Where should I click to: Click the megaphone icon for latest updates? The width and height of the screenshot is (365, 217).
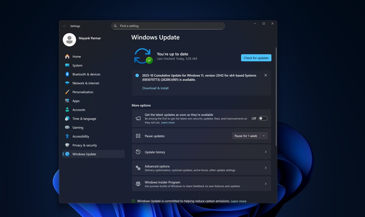point(138,118)
